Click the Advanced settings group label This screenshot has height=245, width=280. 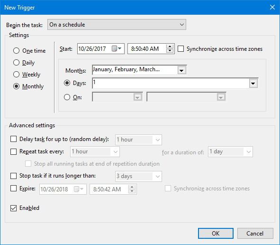32,125
